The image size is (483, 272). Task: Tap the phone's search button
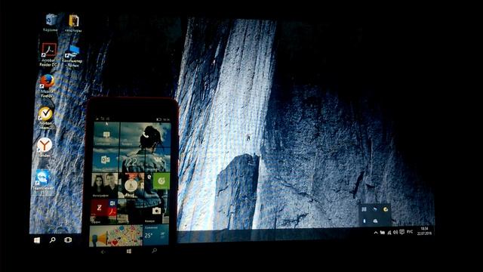coord(154,250)
